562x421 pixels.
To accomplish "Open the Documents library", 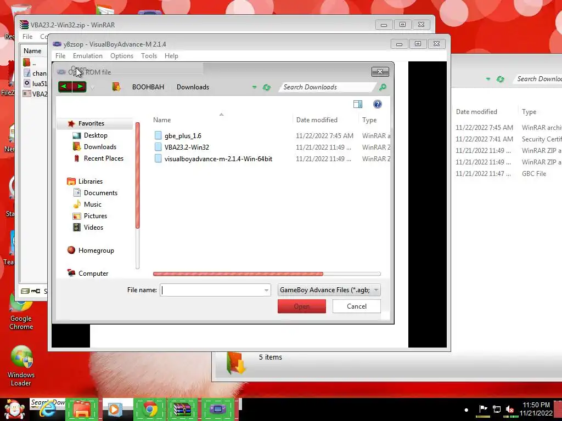I will pos(101,192).
